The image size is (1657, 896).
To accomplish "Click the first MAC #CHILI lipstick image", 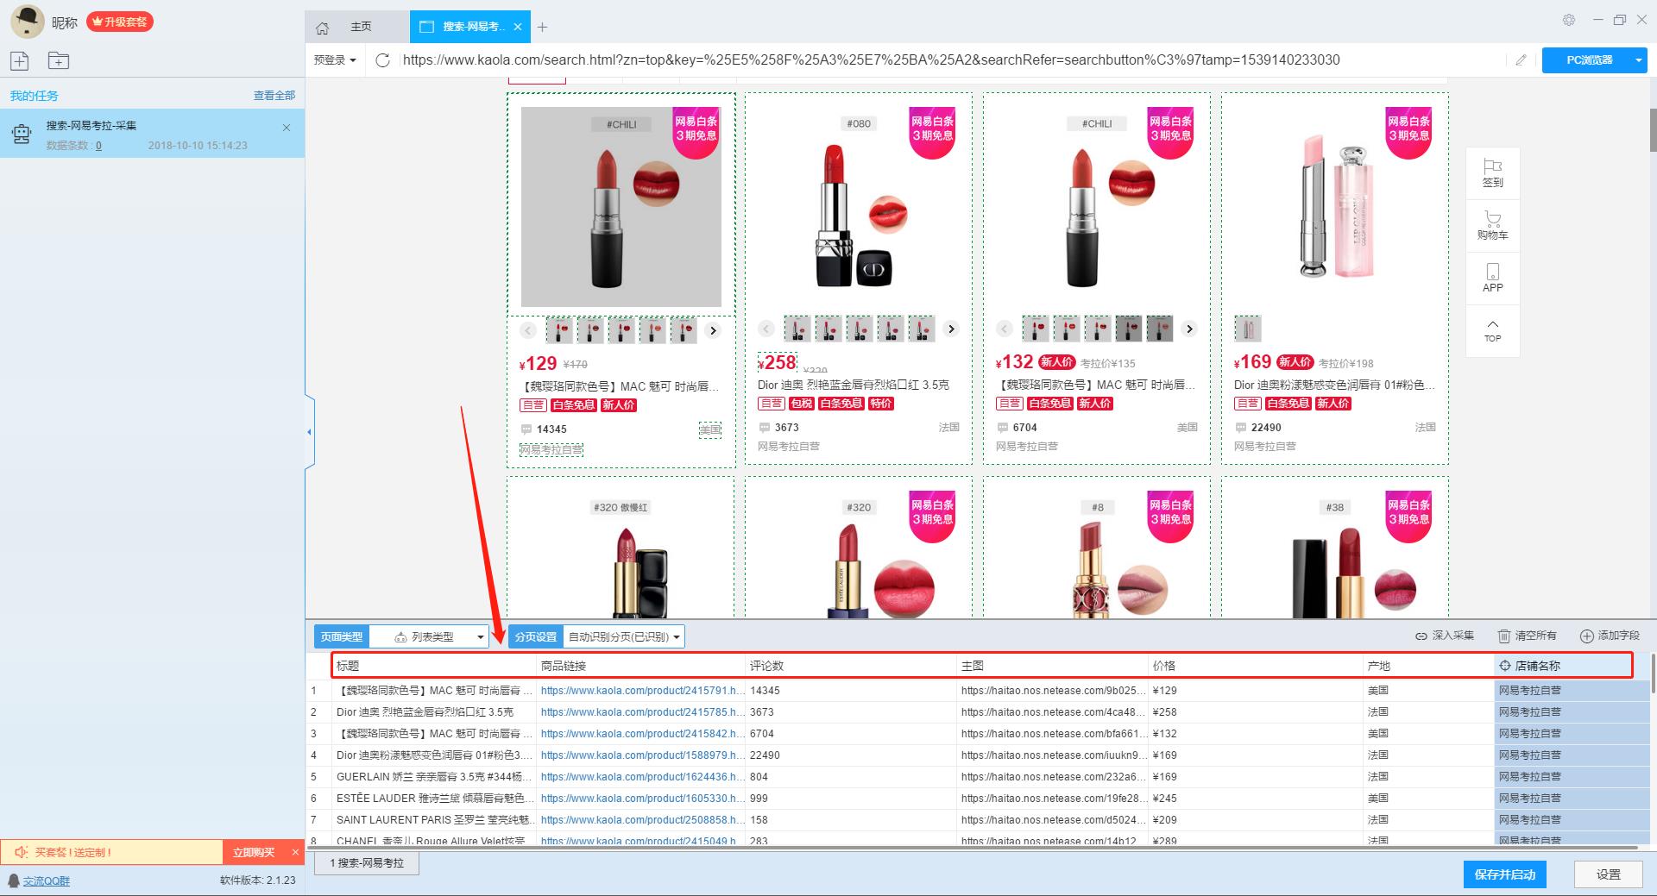I will click(621, 207).
